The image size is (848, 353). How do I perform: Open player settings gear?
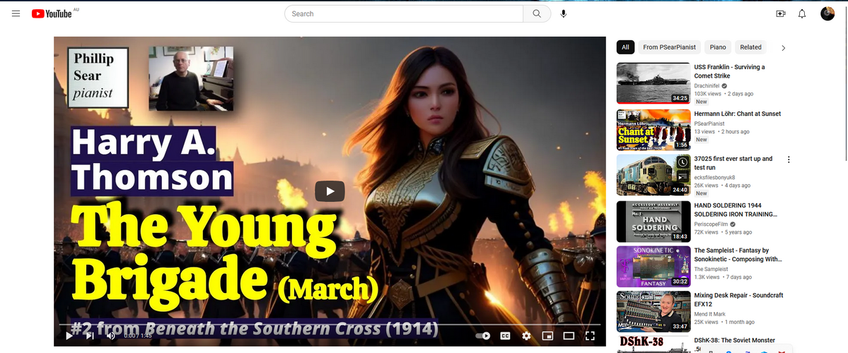tap(526, 336)
